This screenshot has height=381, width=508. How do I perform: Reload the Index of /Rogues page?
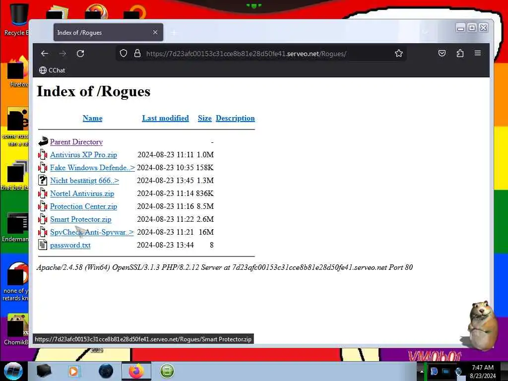click(80, 54)
